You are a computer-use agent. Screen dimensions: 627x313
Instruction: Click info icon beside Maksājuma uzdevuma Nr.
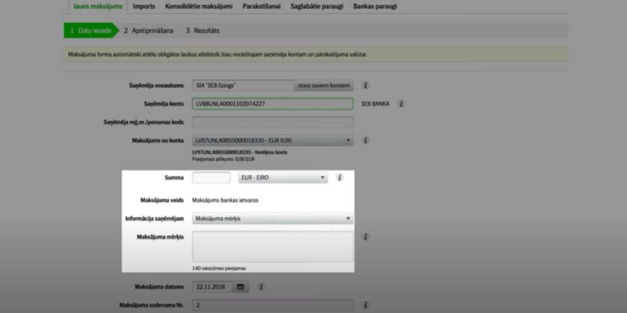coord(365,305)
